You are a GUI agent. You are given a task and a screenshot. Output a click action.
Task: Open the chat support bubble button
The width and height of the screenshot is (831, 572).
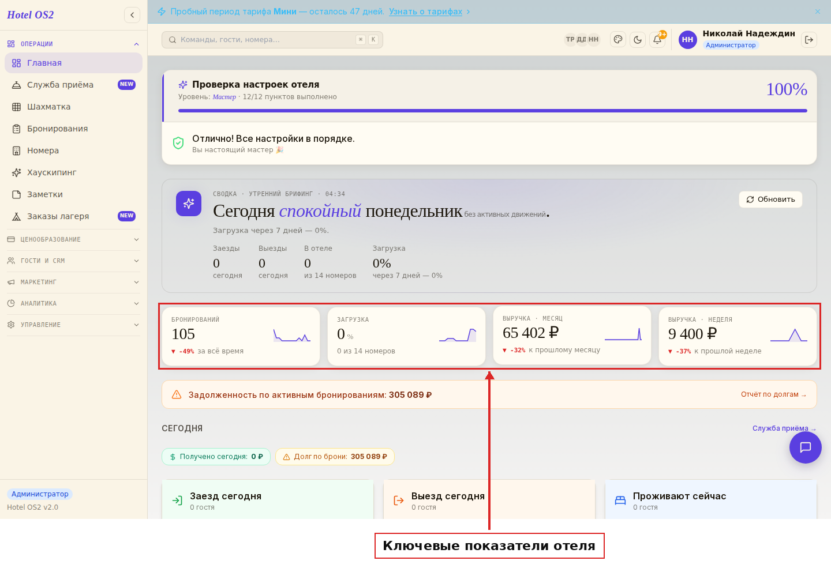[x=806, y=447]
